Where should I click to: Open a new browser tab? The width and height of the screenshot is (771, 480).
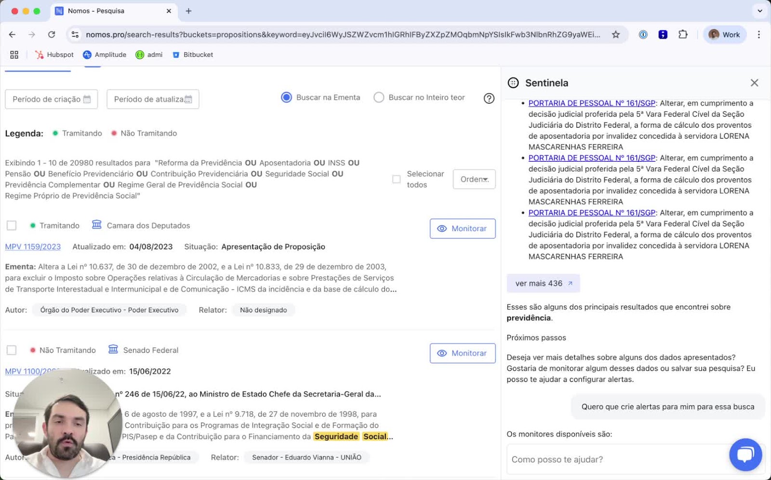[x=188, y=11]
